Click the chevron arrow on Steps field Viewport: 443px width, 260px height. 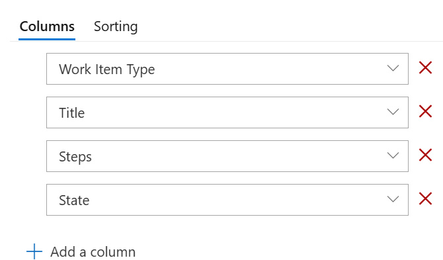(x=393, y=155)
